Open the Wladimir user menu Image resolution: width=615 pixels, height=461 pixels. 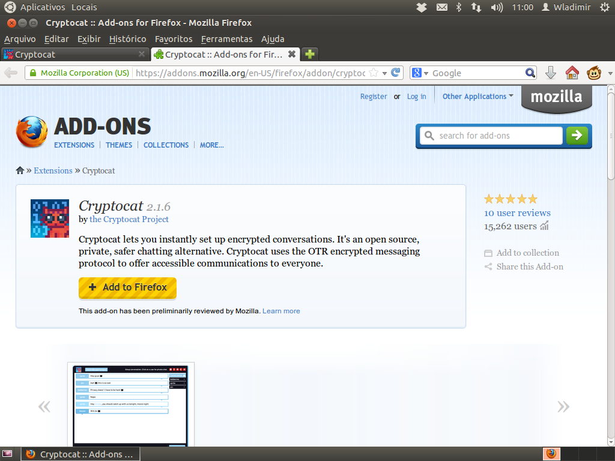point(566,7)
